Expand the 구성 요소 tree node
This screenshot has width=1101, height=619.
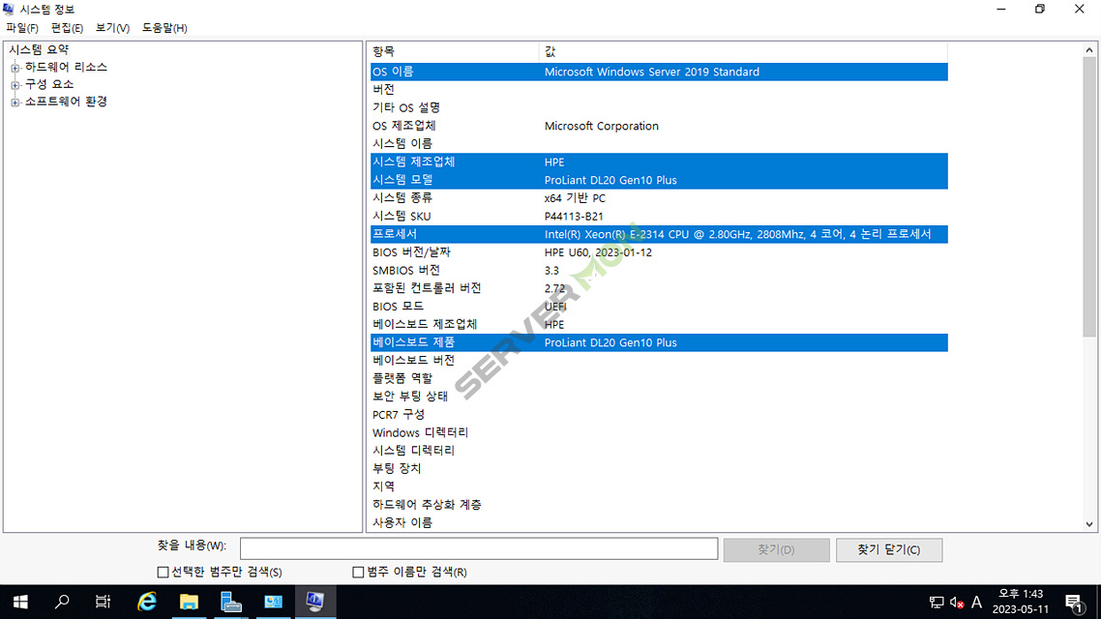pyautogui.click(x=15, y=85)
